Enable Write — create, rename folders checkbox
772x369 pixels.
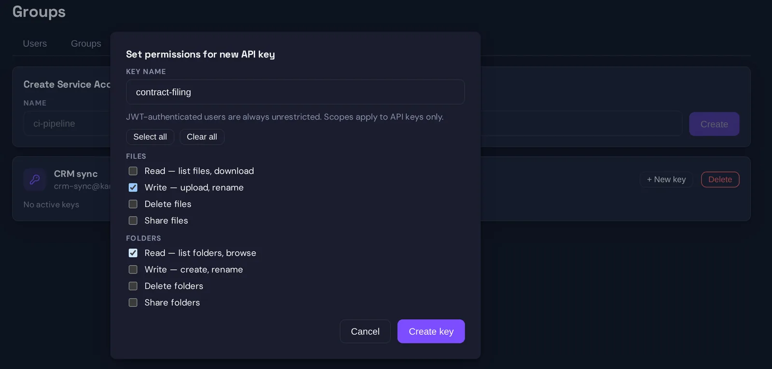[133, 270]
